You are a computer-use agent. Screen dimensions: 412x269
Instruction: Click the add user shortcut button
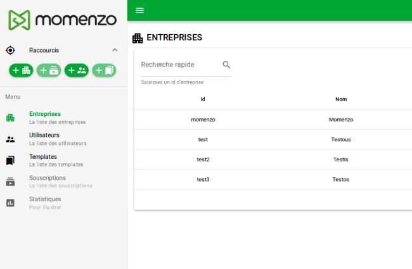pos(77,70)
